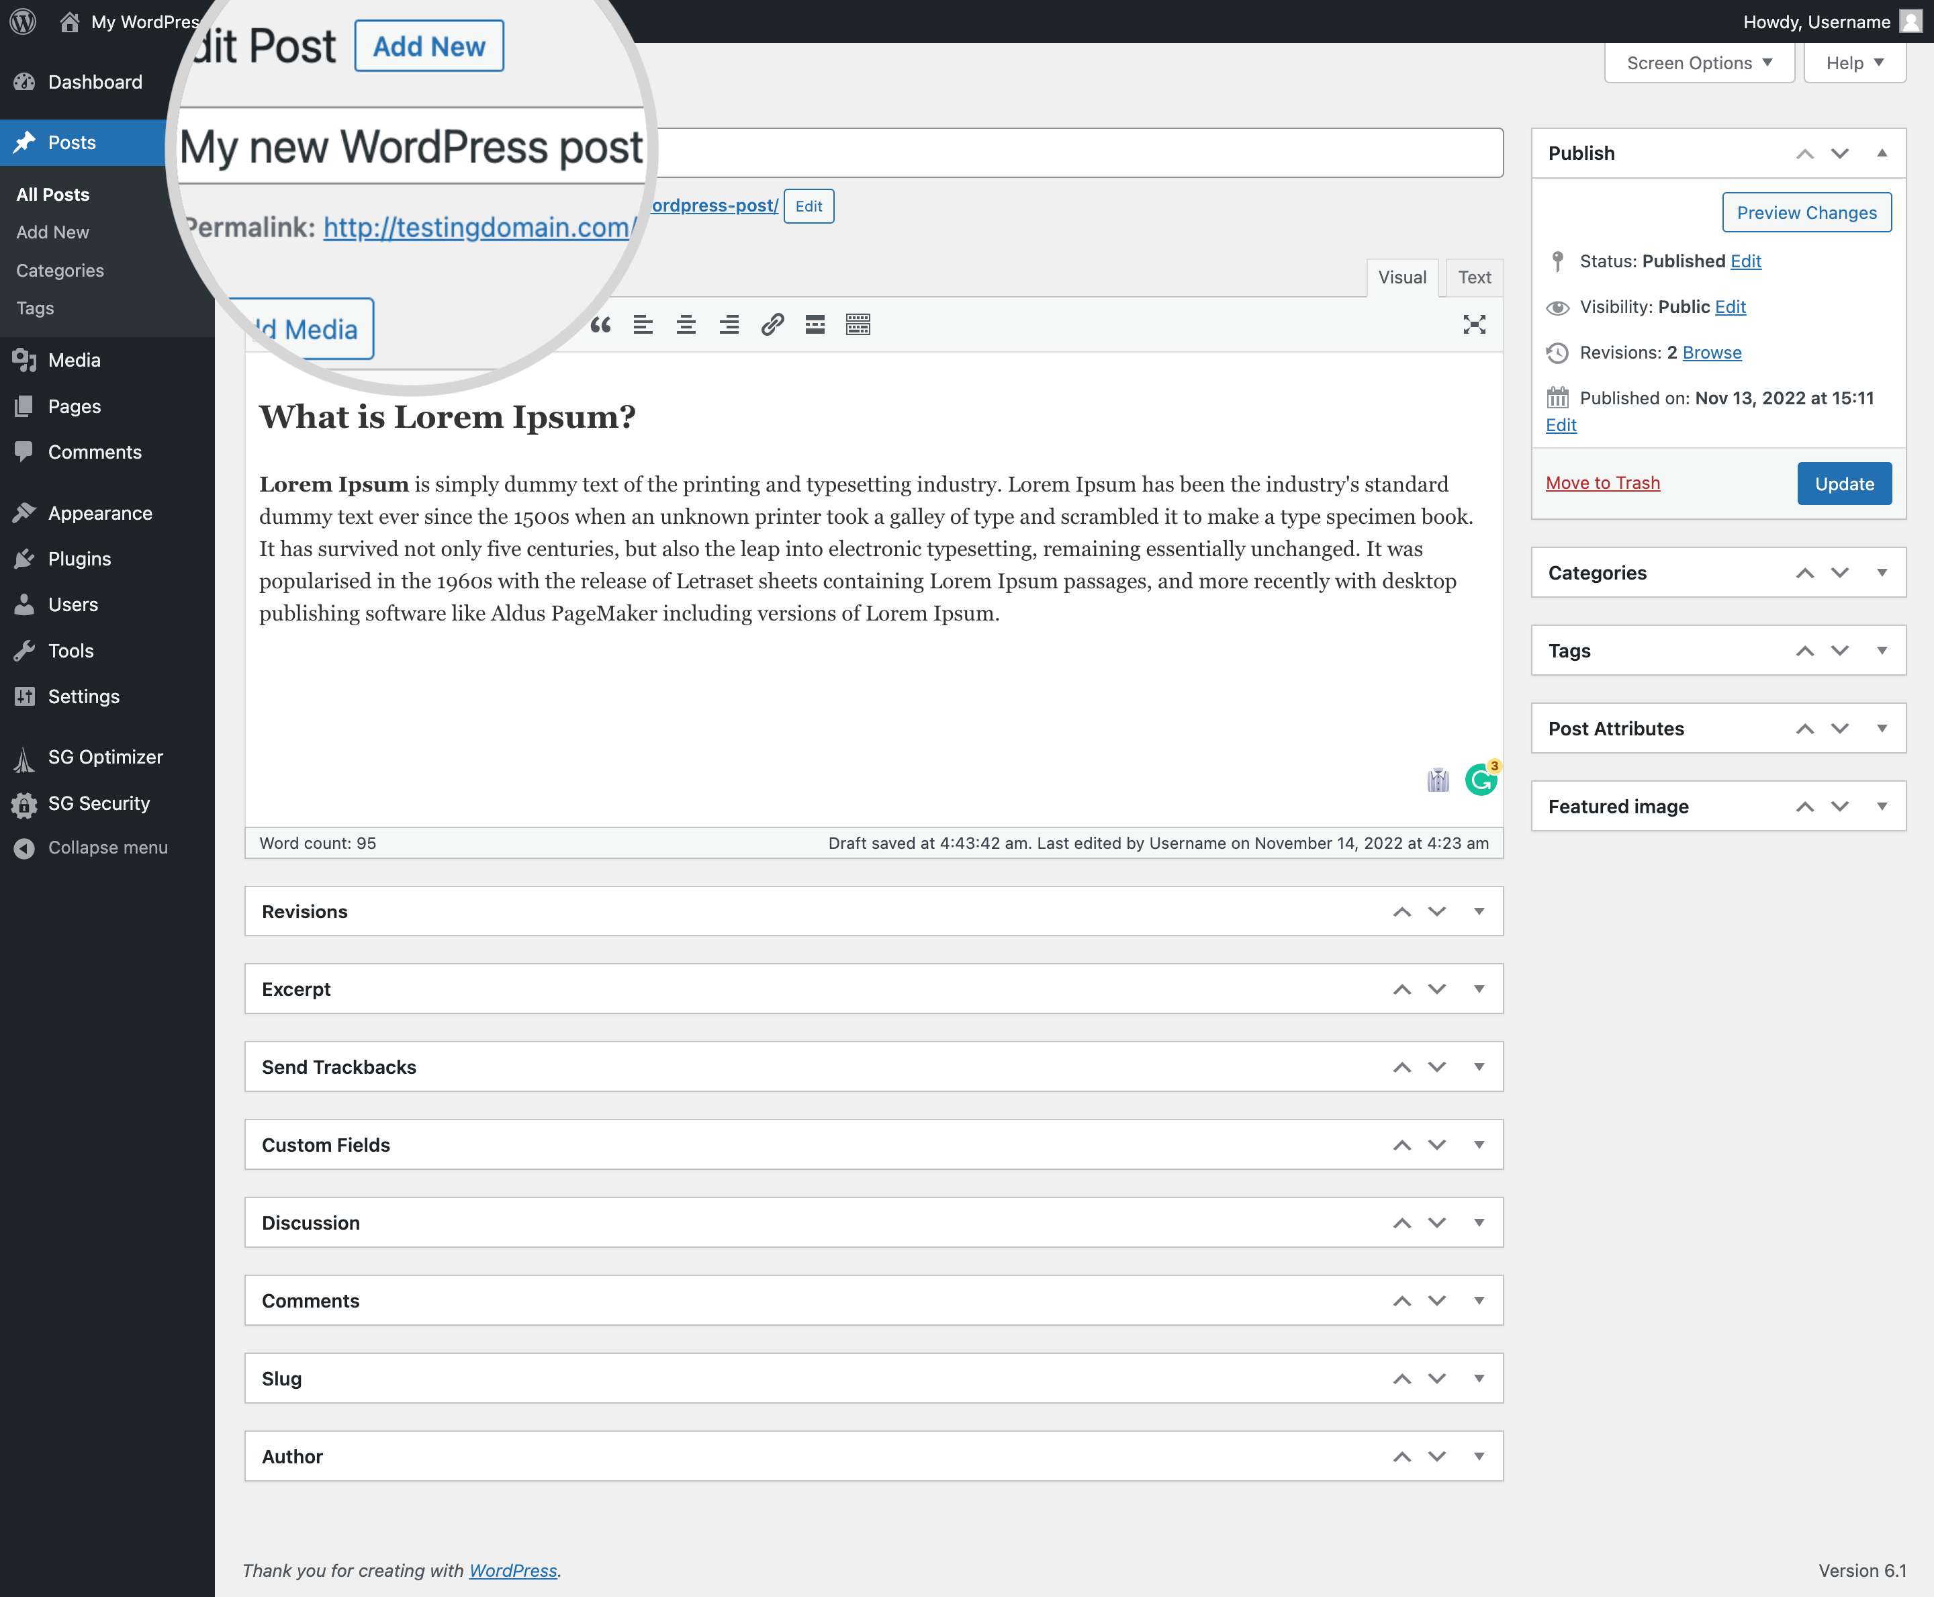Edit the Published on date
Image resolution: width=1934 pixels, height=1597 pixels.
[1561, 425]
